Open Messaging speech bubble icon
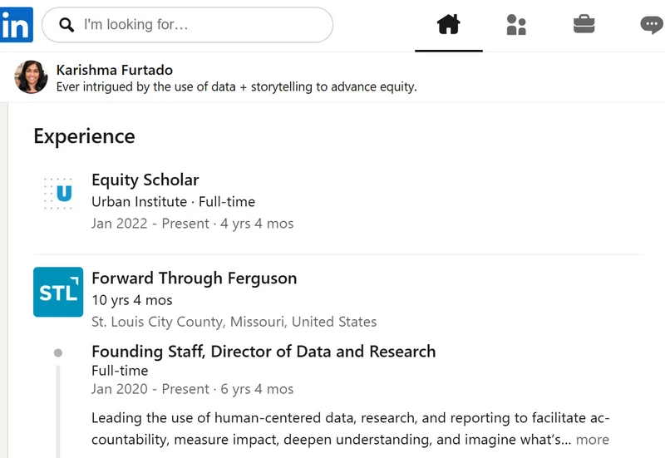The width and height of the screenshot is (665, 458). (x=652, y=25)
